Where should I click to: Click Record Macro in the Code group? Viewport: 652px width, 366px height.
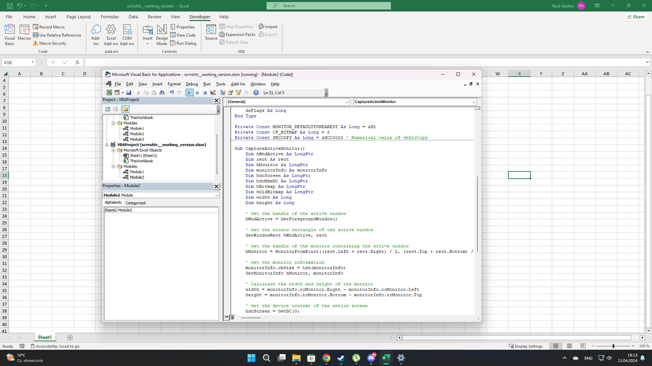pos(49,27)
